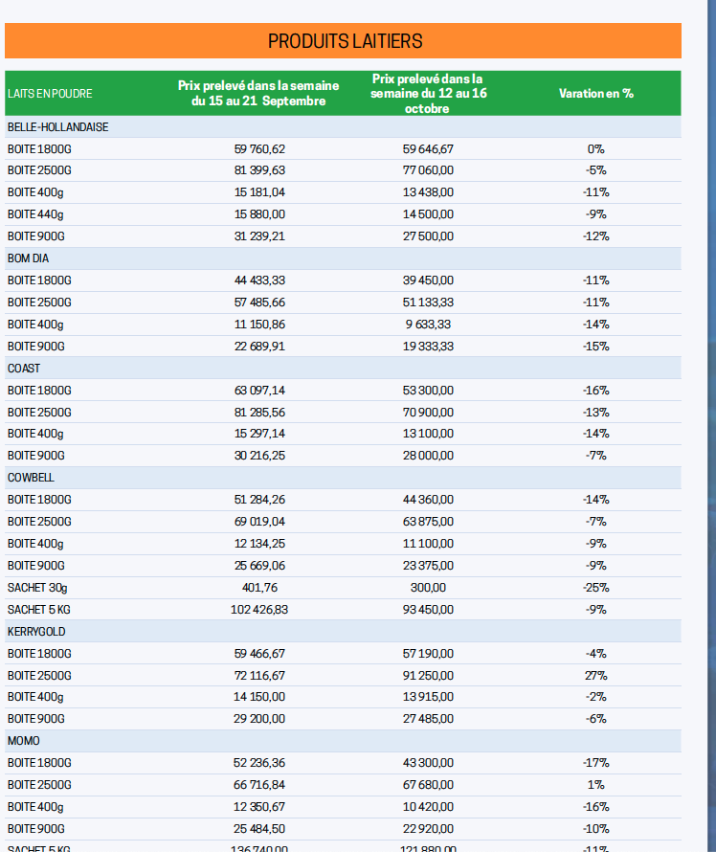Image resolution: width=716 pixels, height=852 pixels.
Task: Click the price 9 633,33
Action: click(428, 325)
